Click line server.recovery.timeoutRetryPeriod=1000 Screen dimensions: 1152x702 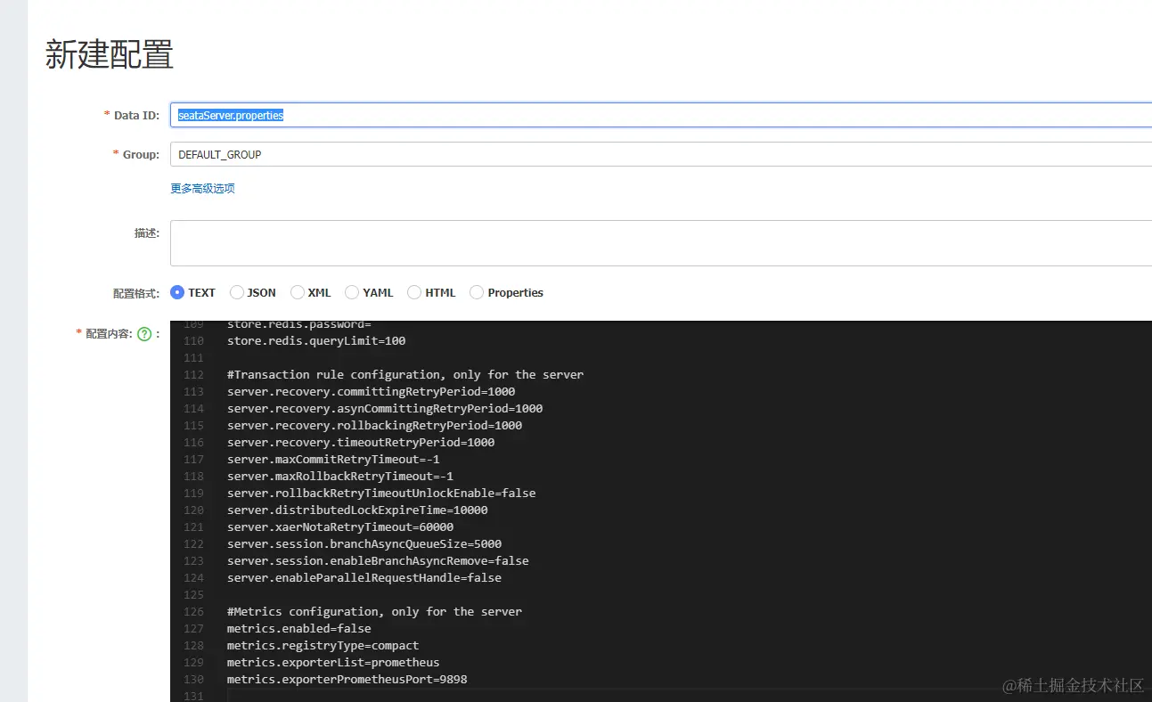(x=361, y=442)
